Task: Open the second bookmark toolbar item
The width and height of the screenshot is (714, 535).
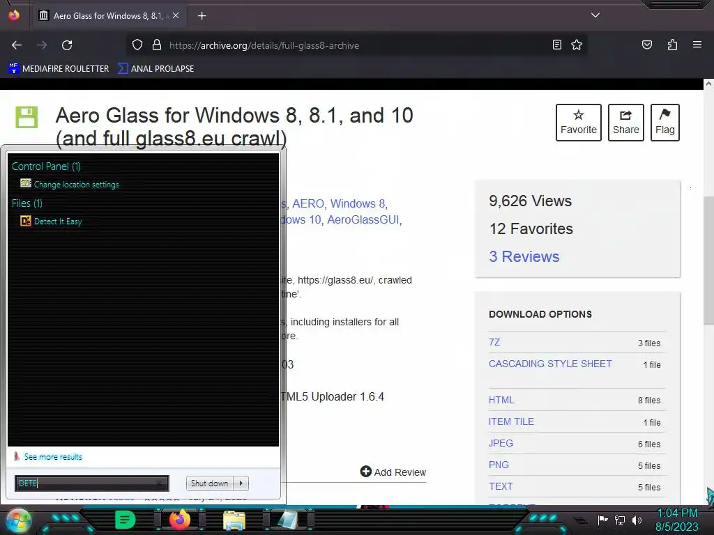Action: pos(155,69)
